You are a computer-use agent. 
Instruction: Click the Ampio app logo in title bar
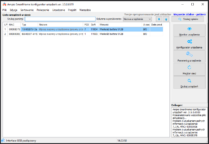[4, 4]
